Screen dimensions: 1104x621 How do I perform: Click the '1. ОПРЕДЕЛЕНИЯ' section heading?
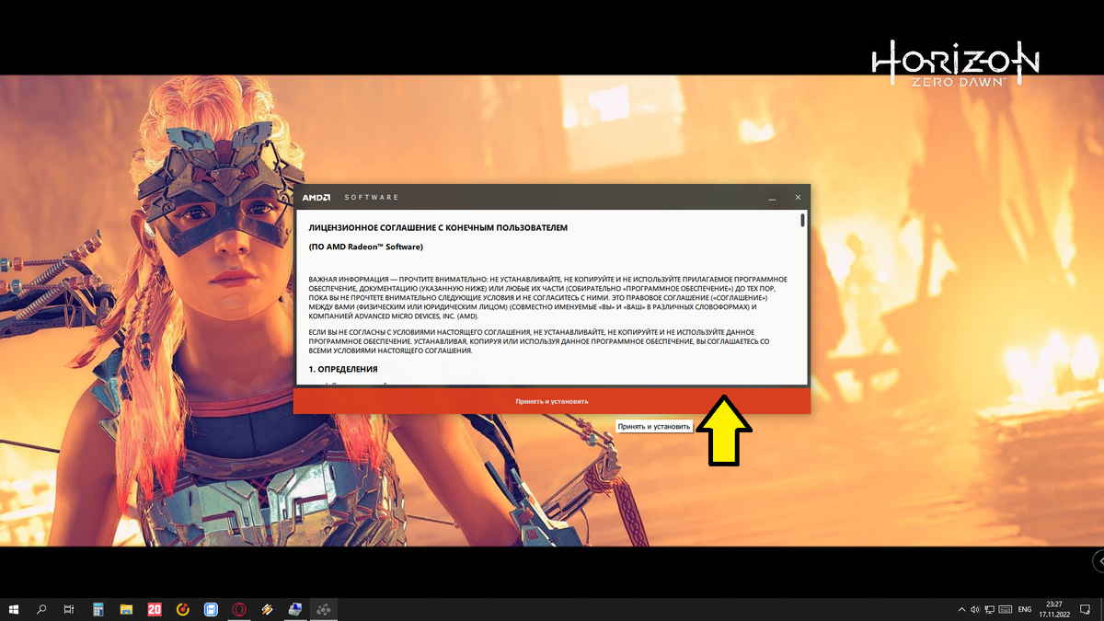pyautogui.click(x=343, y=369)
